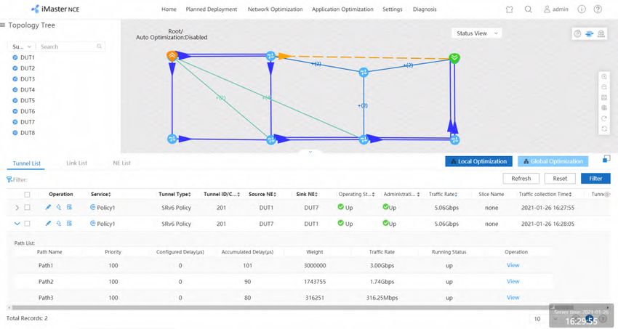Click the Reset button
This screenshot has width=618, height=329.
560,179
